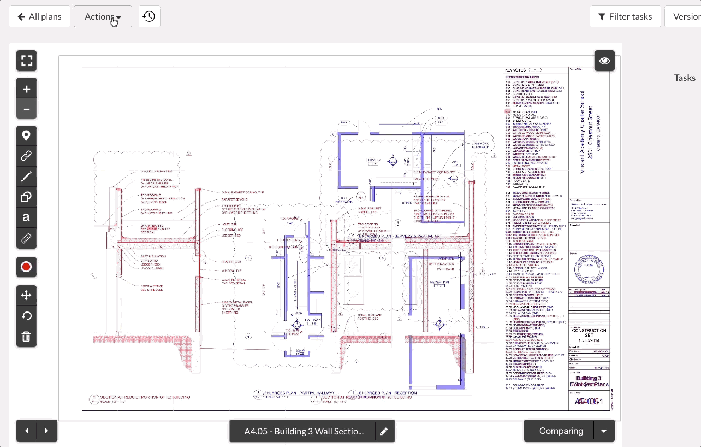Image resolution: width=701 pixels, height=447 pixels.
Task: Open the A4.05 sheet selector
Action: [x=304, y=431]
